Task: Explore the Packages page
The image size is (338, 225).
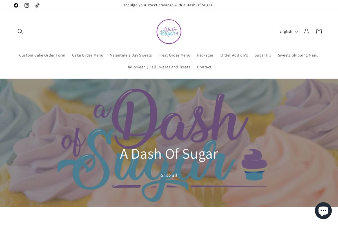Action: [205, 55]
